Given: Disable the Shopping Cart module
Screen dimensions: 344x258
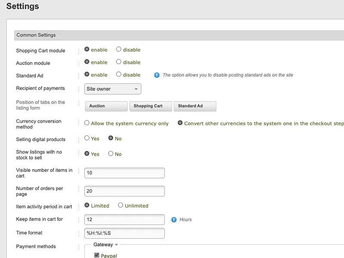Looking at the screenshot, I should pyautogui.click(x=119, y=49).
